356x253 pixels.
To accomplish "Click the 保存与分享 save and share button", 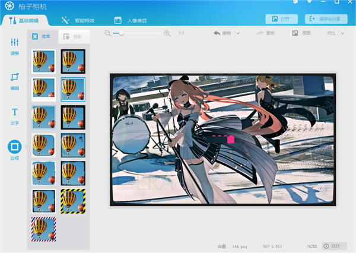I will pyautogui.click(x=326, y=19).
